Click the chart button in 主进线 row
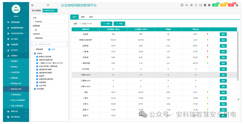Image resolution: width=244 pixels, height=124 pixels. pyautogui.click(x=223, y=34)
